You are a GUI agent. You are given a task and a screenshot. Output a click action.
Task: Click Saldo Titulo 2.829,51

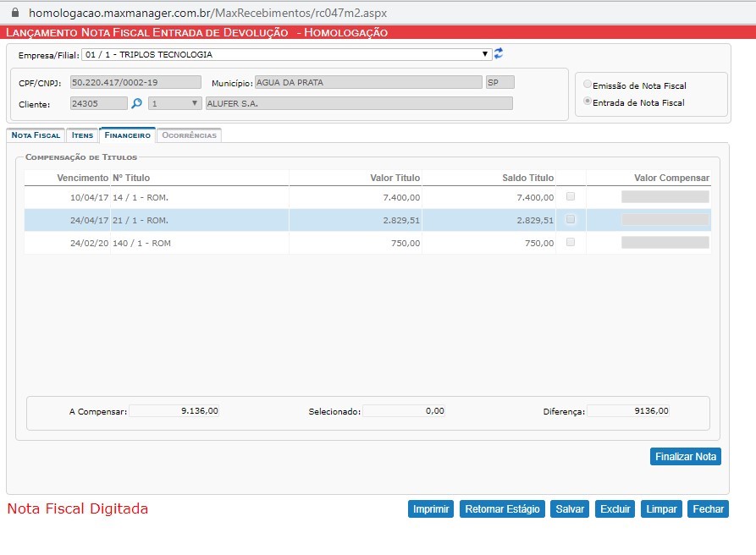point(535,220)
